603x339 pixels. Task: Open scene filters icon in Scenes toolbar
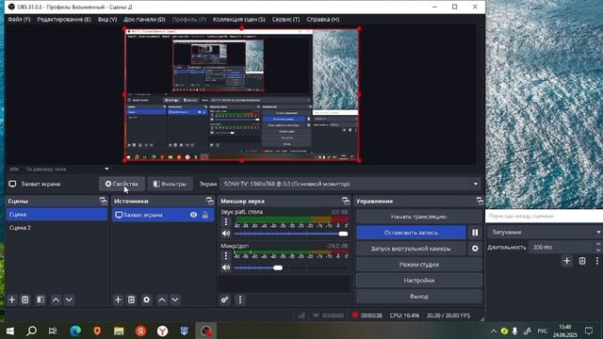(41, 299)
